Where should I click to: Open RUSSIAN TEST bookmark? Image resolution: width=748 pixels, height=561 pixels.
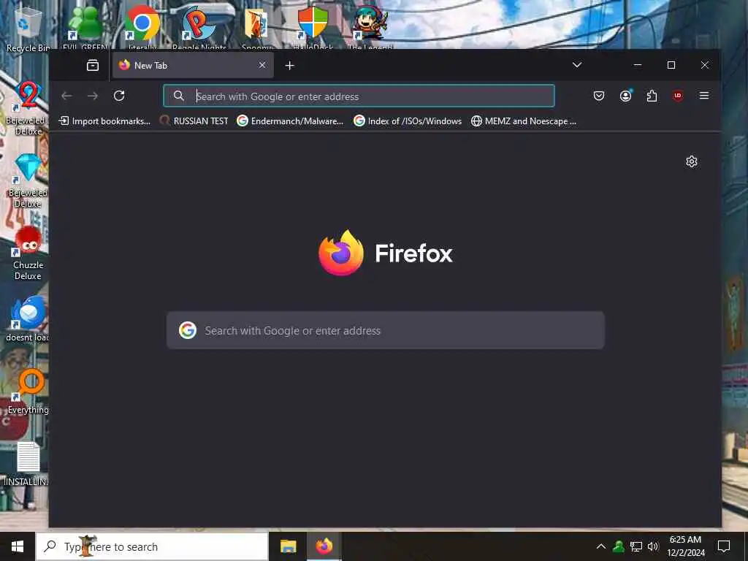pyautogui.click(x=194, y=121)
